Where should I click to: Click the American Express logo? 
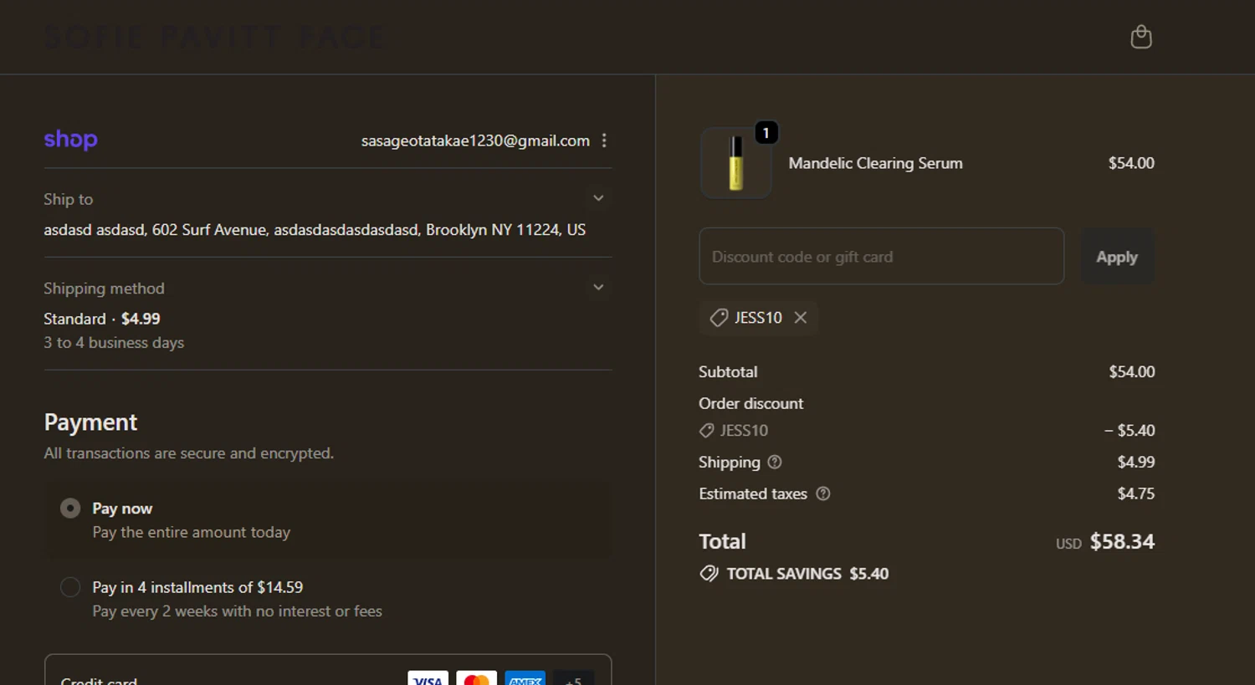pos(525,679)
